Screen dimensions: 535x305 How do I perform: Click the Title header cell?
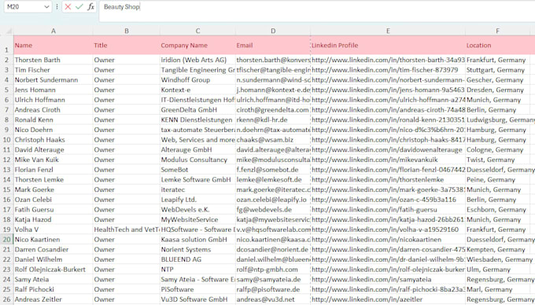(126, 46)
